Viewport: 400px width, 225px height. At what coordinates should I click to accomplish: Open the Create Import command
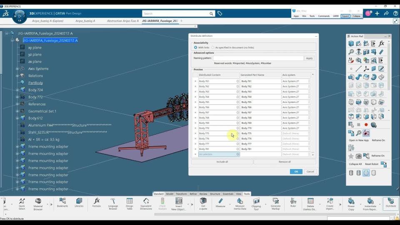(330, 204)
